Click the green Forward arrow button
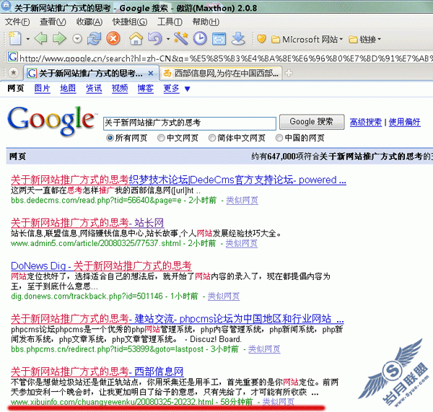433x412 pixels. (59, 39)
